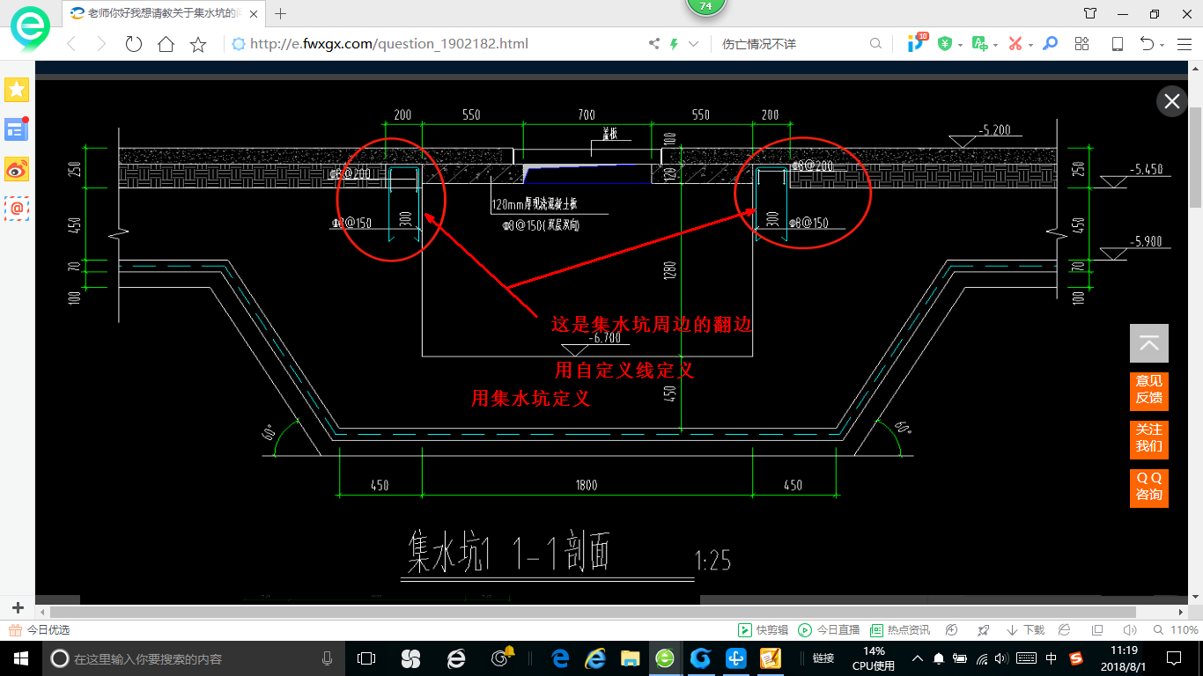The image size is (1203, 676).
Task: Open the Sogou input method tray icon
Action: [1076, 658]
